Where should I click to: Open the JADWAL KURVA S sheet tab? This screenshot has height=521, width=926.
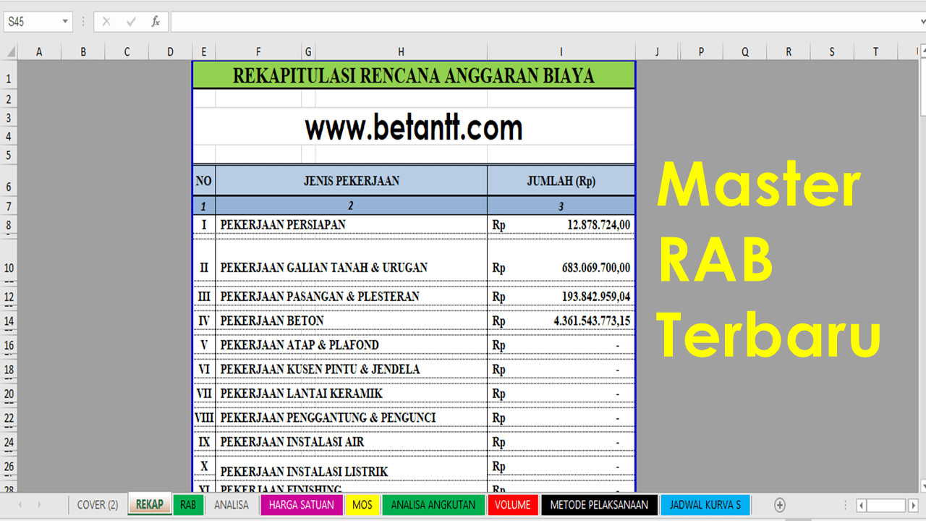[x=705, y=505]
